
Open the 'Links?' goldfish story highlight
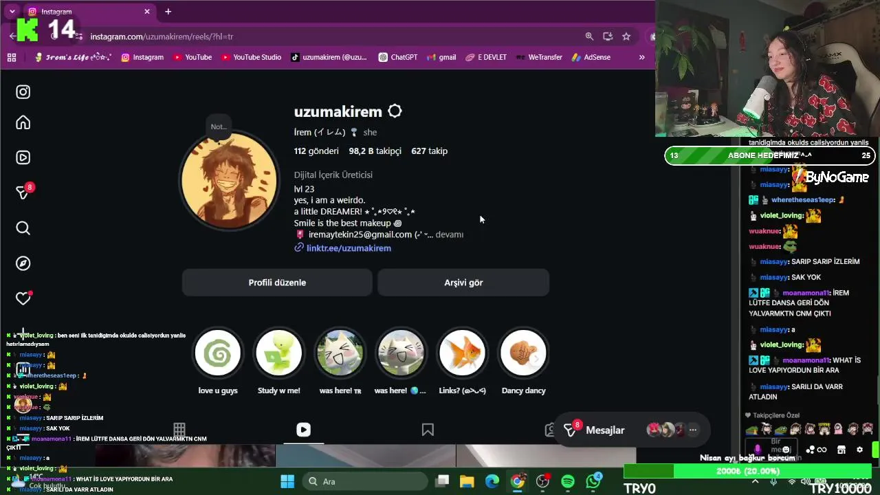tap(463, 353)
